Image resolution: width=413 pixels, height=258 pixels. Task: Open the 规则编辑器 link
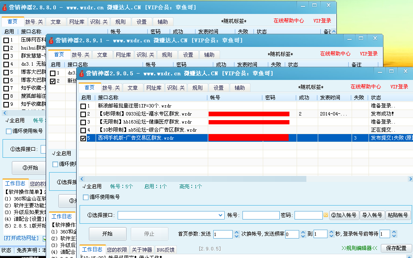click(359, 248)
